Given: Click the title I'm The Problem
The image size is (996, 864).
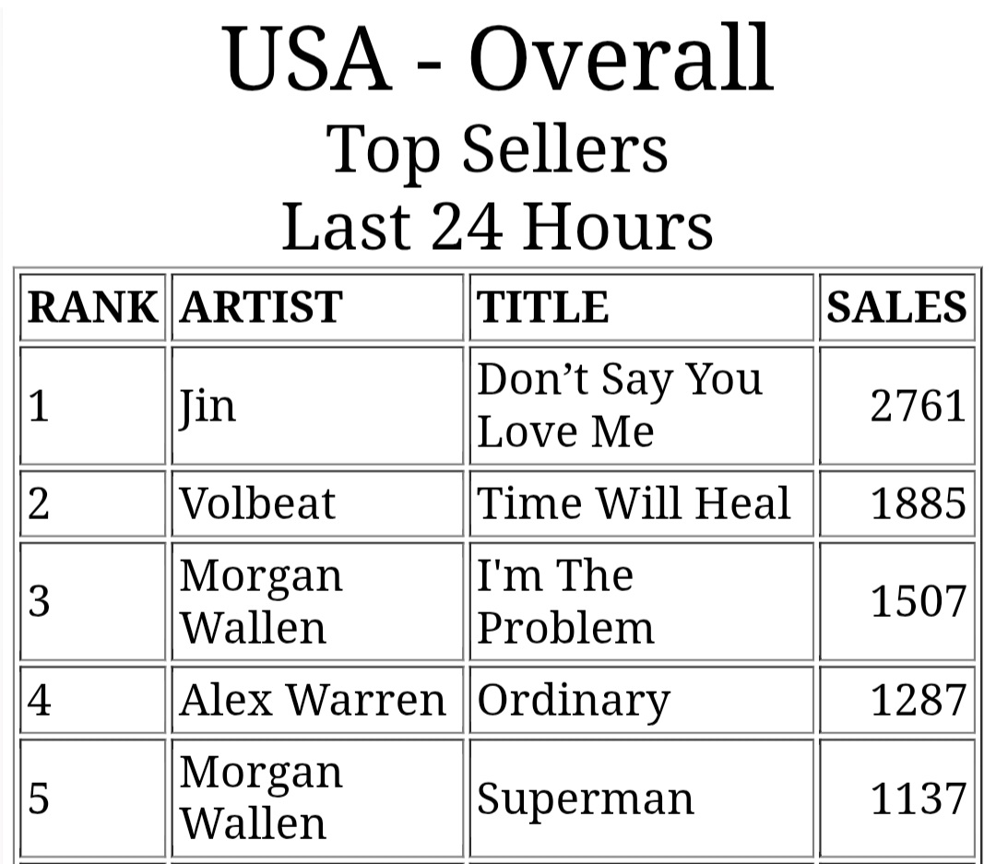Looking at the screenshot, I should coord(565,601).
